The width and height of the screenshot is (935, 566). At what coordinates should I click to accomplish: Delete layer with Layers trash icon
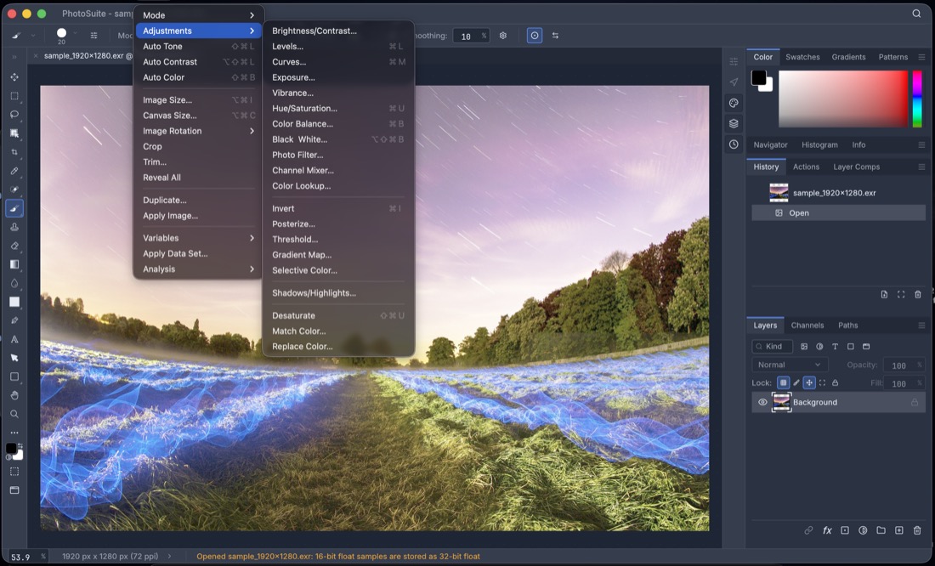917,530
